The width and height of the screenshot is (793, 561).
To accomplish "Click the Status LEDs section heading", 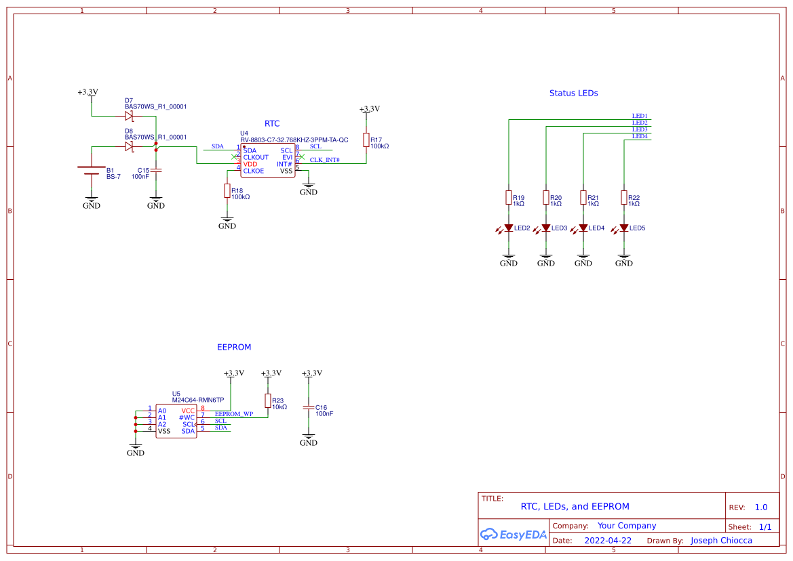I will [573, 93].
